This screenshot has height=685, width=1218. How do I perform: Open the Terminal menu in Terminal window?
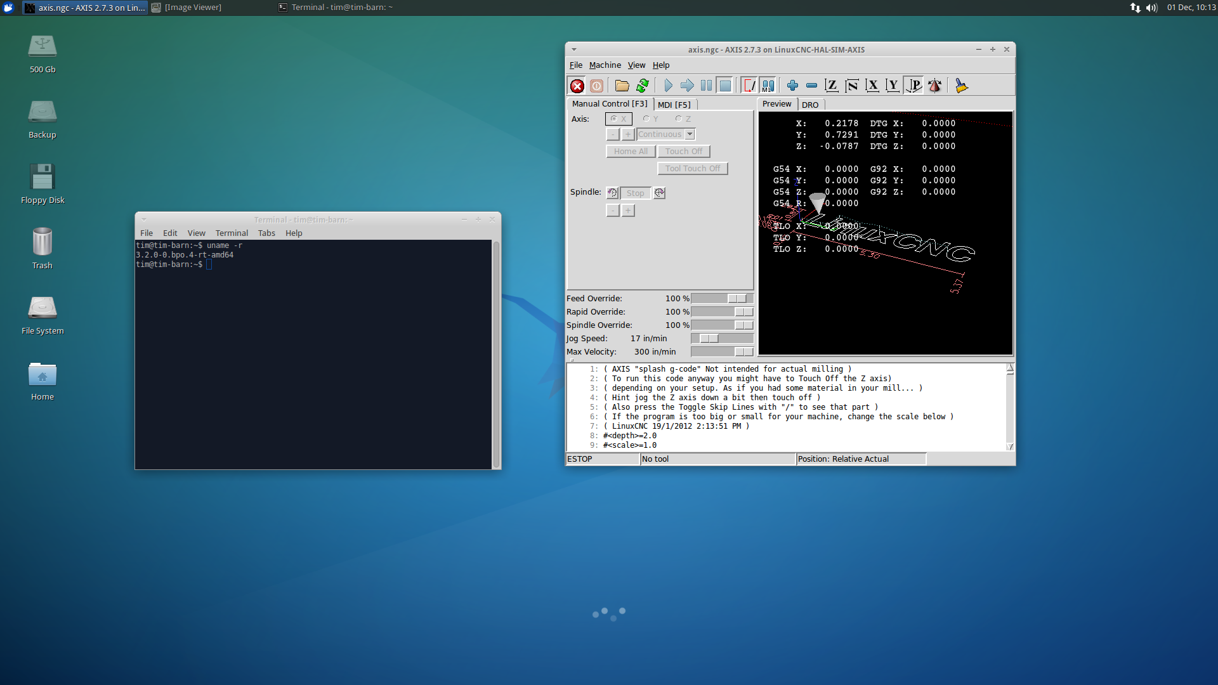pyautogui.click(x=232, y=233)
